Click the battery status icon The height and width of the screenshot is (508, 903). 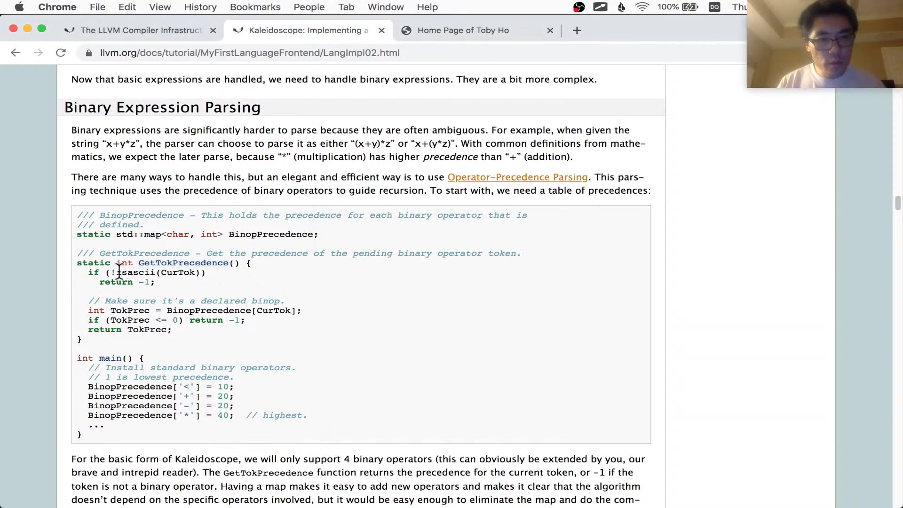690,7
